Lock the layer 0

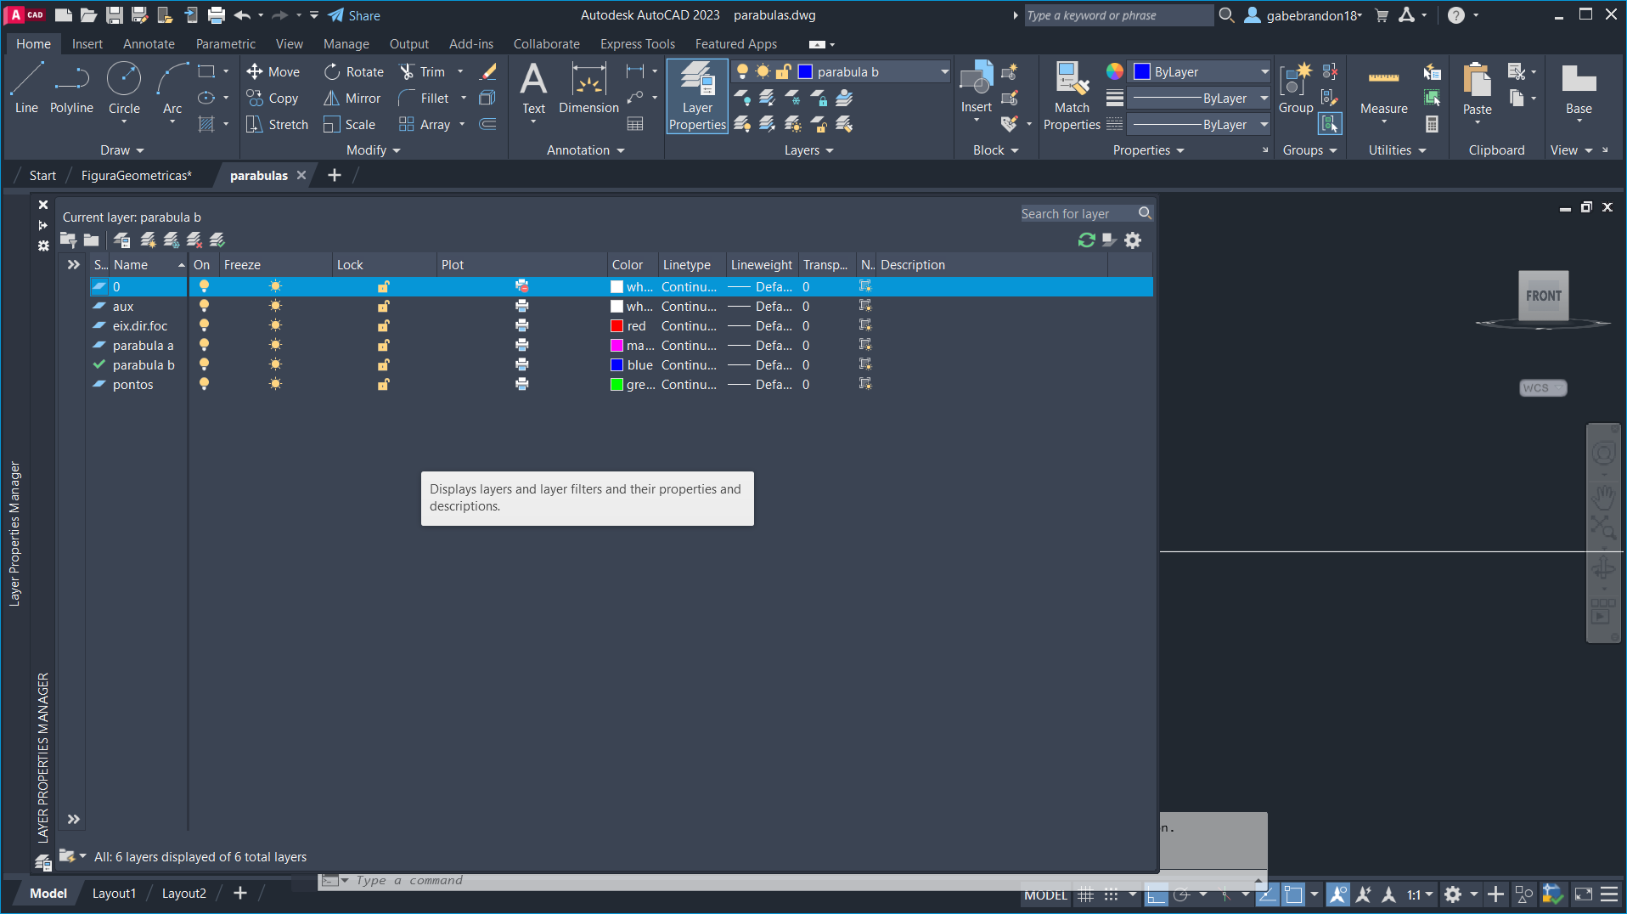pyautogui.click(x=384, y=286)
